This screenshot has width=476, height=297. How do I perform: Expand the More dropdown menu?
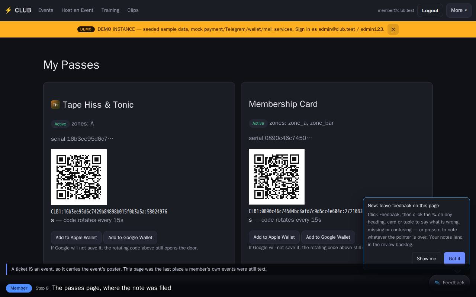click(x=459, y=10)
